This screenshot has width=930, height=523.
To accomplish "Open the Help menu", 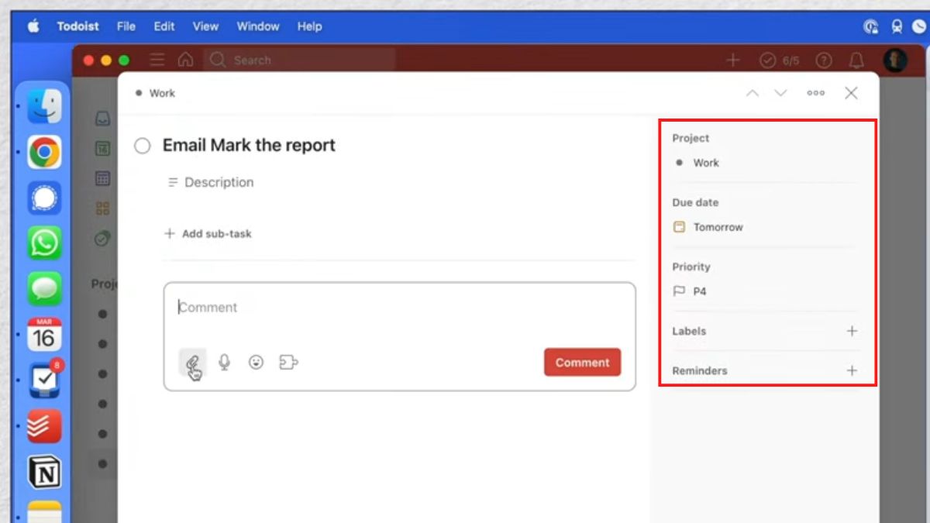I will click(309, 26).
